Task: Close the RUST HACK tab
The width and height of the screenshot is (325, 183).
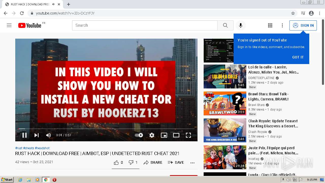Action: 59,4
